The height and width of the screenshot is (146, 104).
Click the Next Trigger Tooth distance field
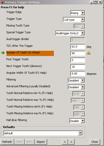pyautogui.click(x=78, y=67)
